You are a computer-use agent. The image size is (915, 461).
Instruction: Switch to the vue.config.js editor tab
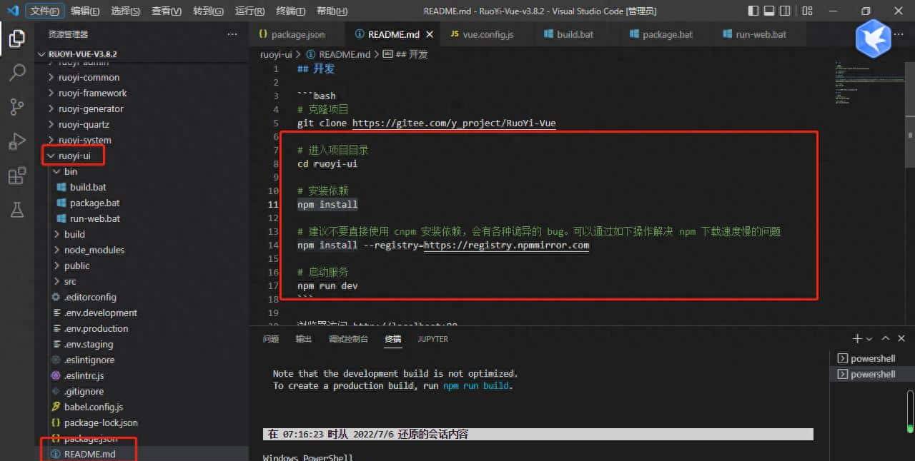[488, 34]
